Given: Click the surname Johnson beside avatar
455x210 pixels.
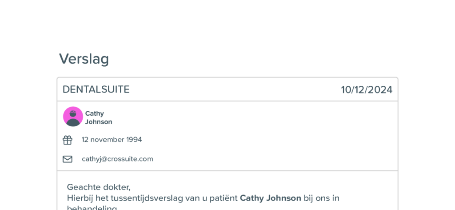Looking at the screenshot, I should 99,122.
